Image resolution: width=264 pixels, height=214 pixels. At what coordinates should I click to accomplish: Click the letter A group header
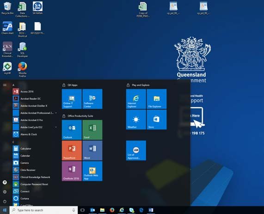13,85
